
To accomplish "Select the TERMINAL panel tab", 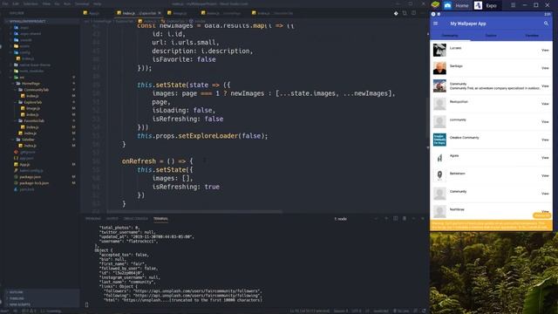I will tap(160, 219).
